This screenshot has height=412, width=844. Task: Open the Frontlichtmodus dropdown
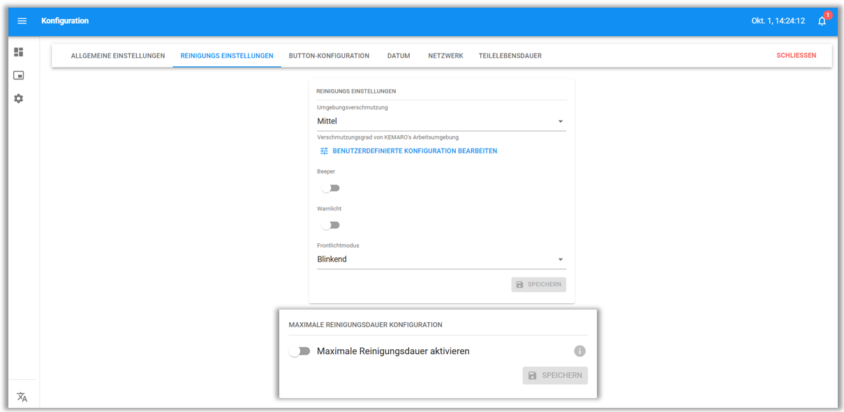point(441,259)
